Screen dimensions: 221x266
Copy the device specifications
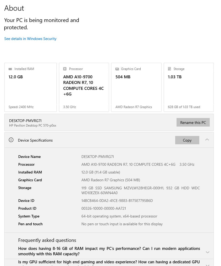pyautogui.click(x=187, y=140)
